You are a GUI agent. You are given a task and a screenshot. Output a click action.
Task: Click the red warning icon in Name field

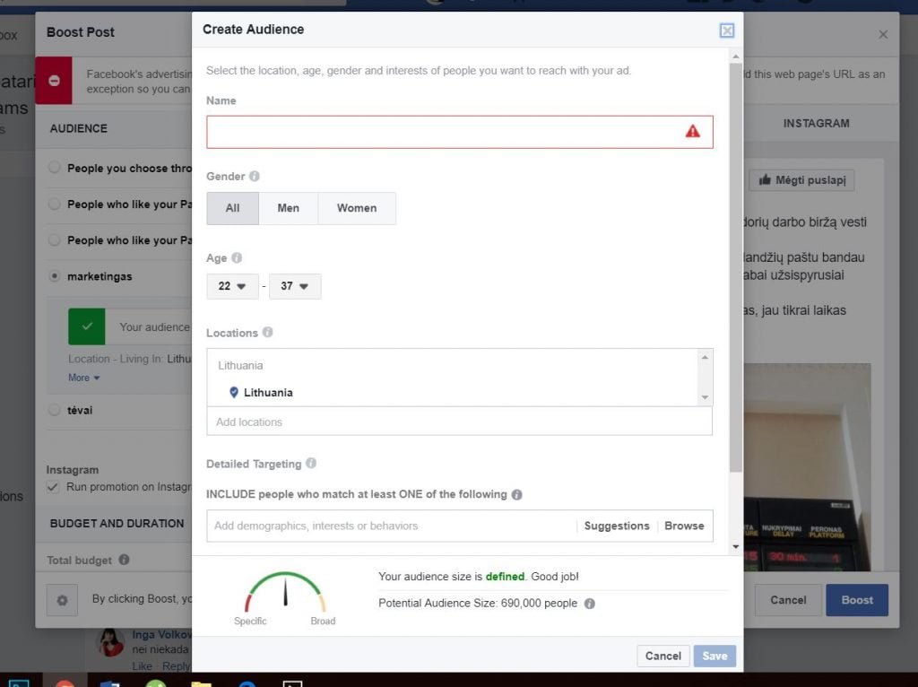point(693,131)
